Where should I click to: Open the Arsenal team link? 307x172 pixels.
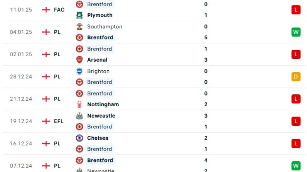pyautogui.click(x=97, y=60)
